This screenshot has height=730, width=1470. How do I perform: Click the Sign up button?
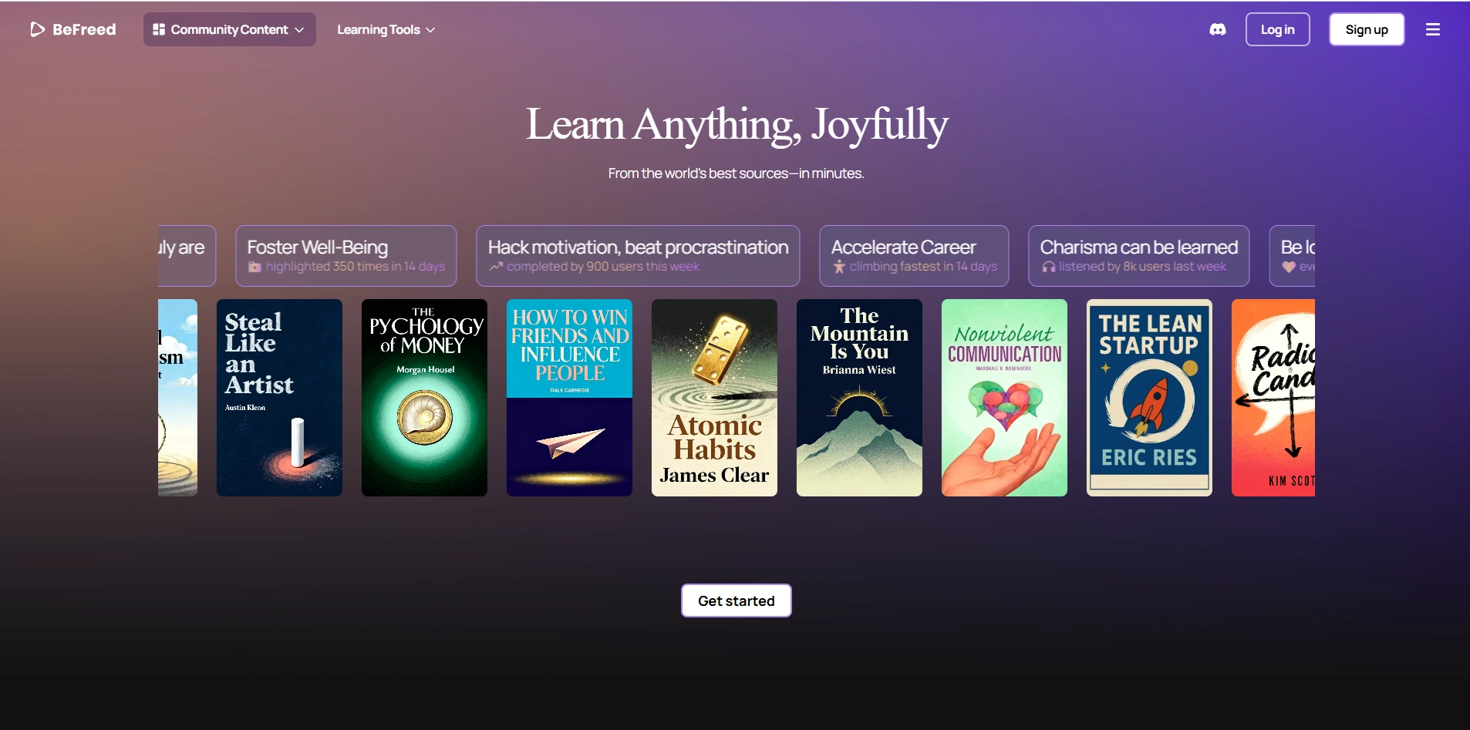tap(1367, 29)
